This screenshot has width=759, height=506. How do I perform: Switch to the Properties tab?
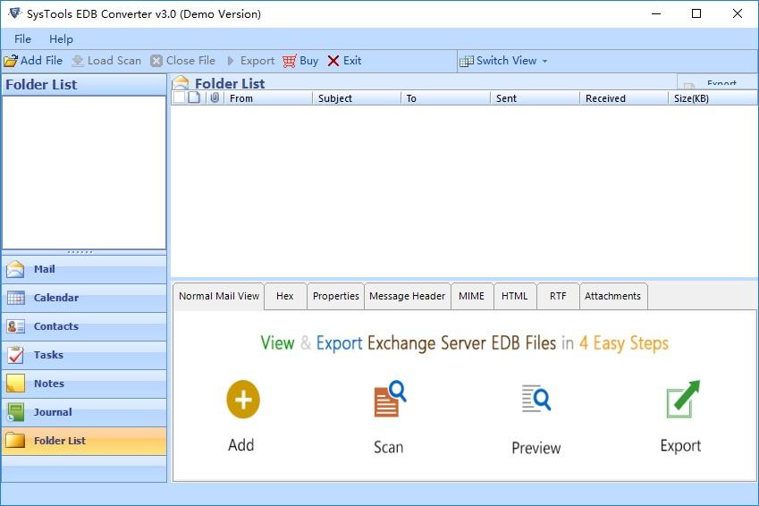pyautogui.click(x=335, y=296)
